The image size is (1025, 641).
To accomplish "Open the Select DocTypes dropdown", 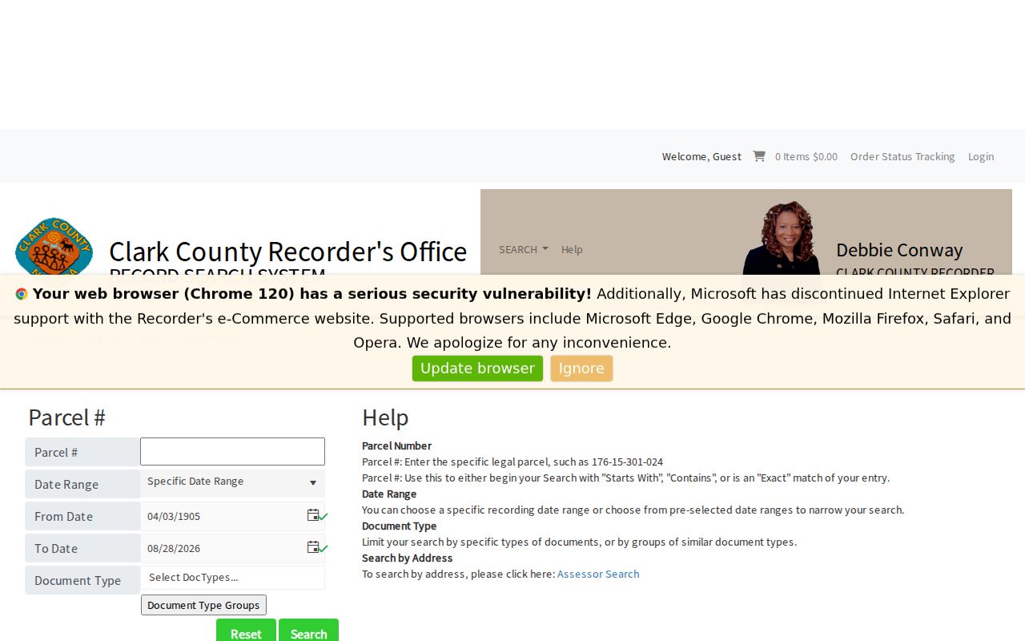I will pyautogui.click(x=232, y=578).
